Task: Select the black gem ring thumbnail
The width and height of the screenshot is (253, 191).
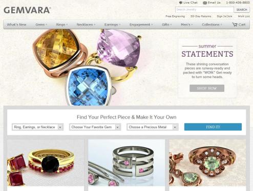Action: pos(46,163)
